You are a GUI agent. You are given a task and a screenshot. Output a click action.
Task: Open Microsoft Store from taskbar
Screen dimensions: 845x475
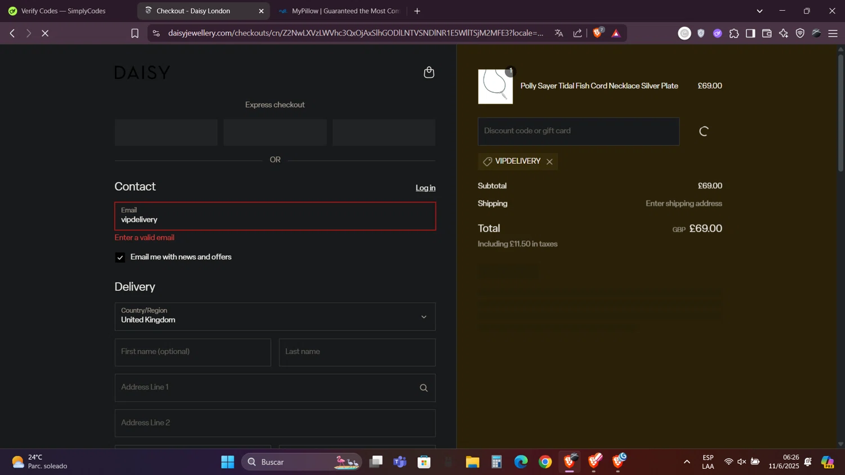[x=424, y=462]
